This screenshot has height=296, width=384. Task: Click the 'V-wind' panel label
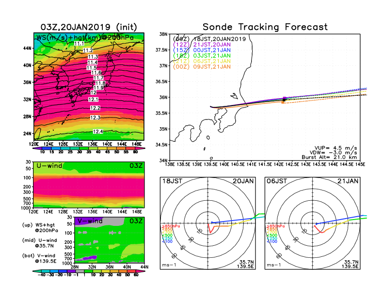90,221
